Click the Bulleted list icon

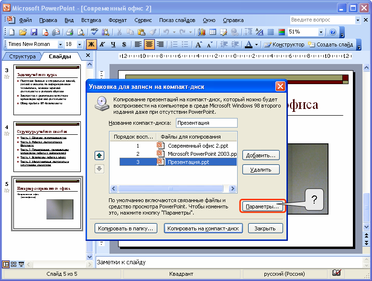pyautogui.click(x=185, y=44)
